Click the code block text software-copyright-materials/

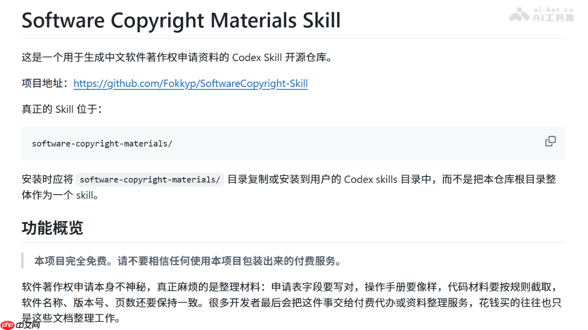102,144
